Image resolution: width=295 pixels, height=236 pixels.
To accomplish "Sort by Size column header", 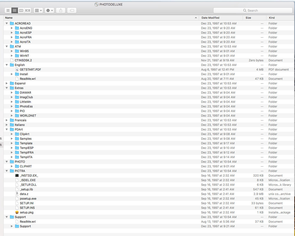I will 254,18.
